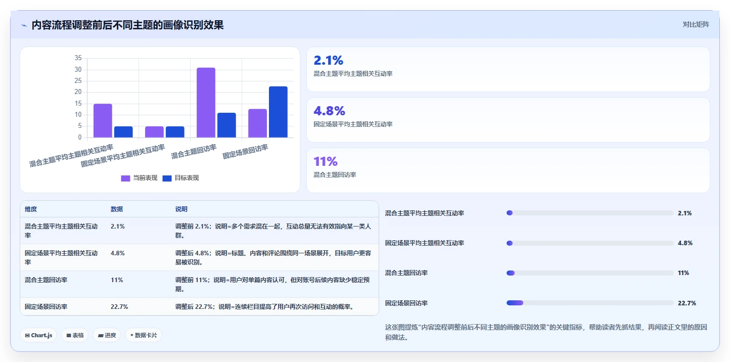The image size is (730, 362).
Task: Select the 4.8% data card
Action: pyautogui.click(x=508, y=120)
